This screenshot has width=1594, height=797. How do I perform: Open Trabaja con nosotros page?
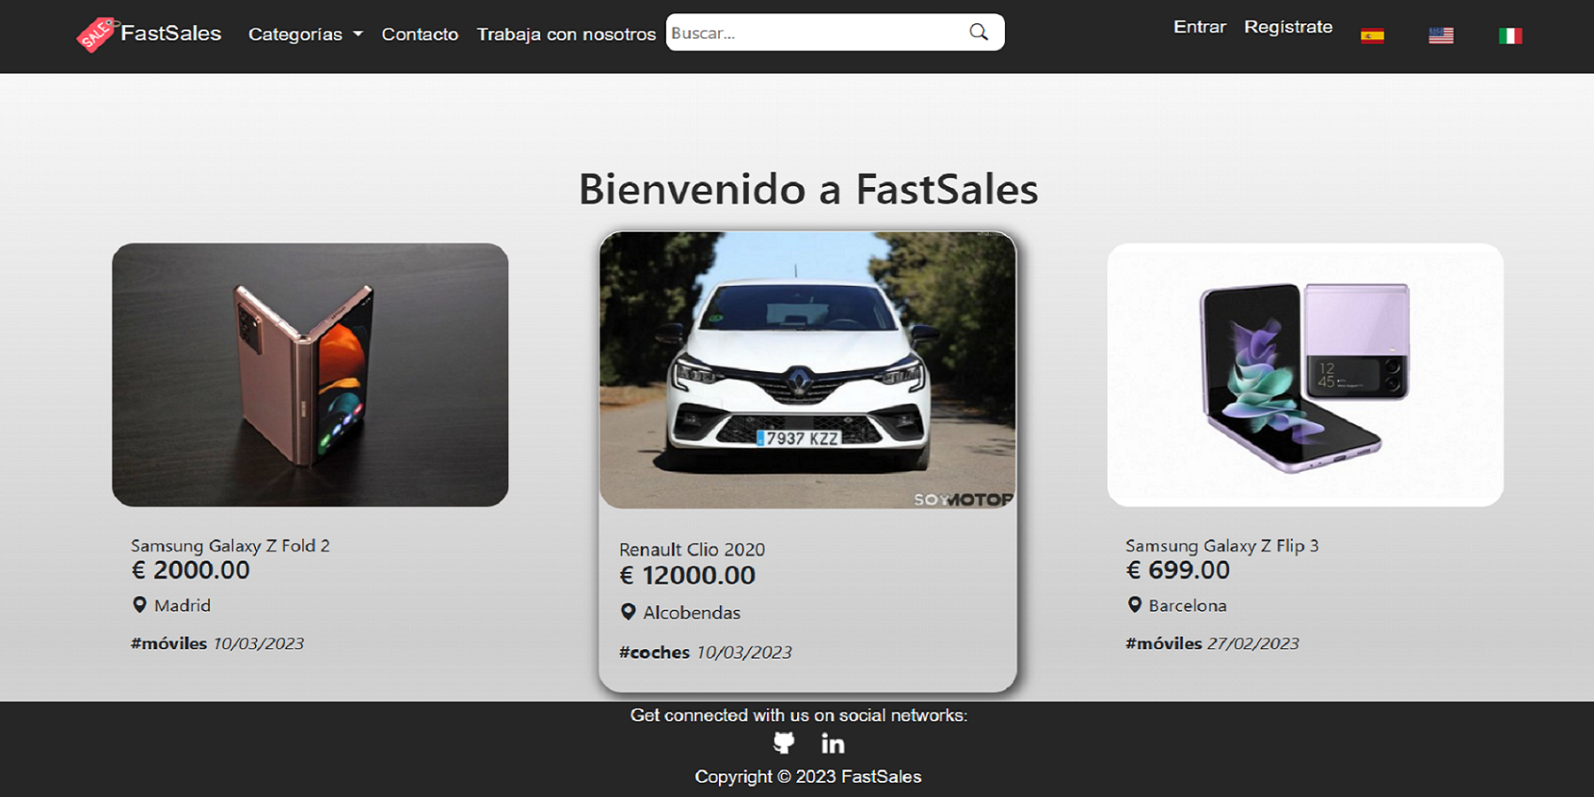[x=566, y=35]
